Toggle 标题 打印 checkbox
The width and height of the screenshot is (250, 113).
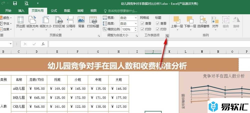point(157,29)
